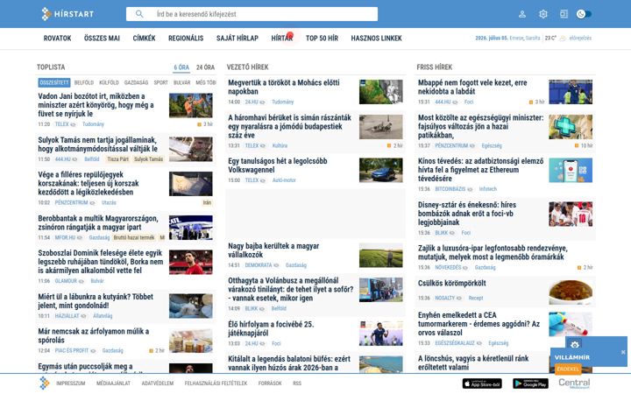Open 'Megvertük a törököt a Mohács előtti napokban'
Viewport: 631px width, 394px height.
[284, 87]
